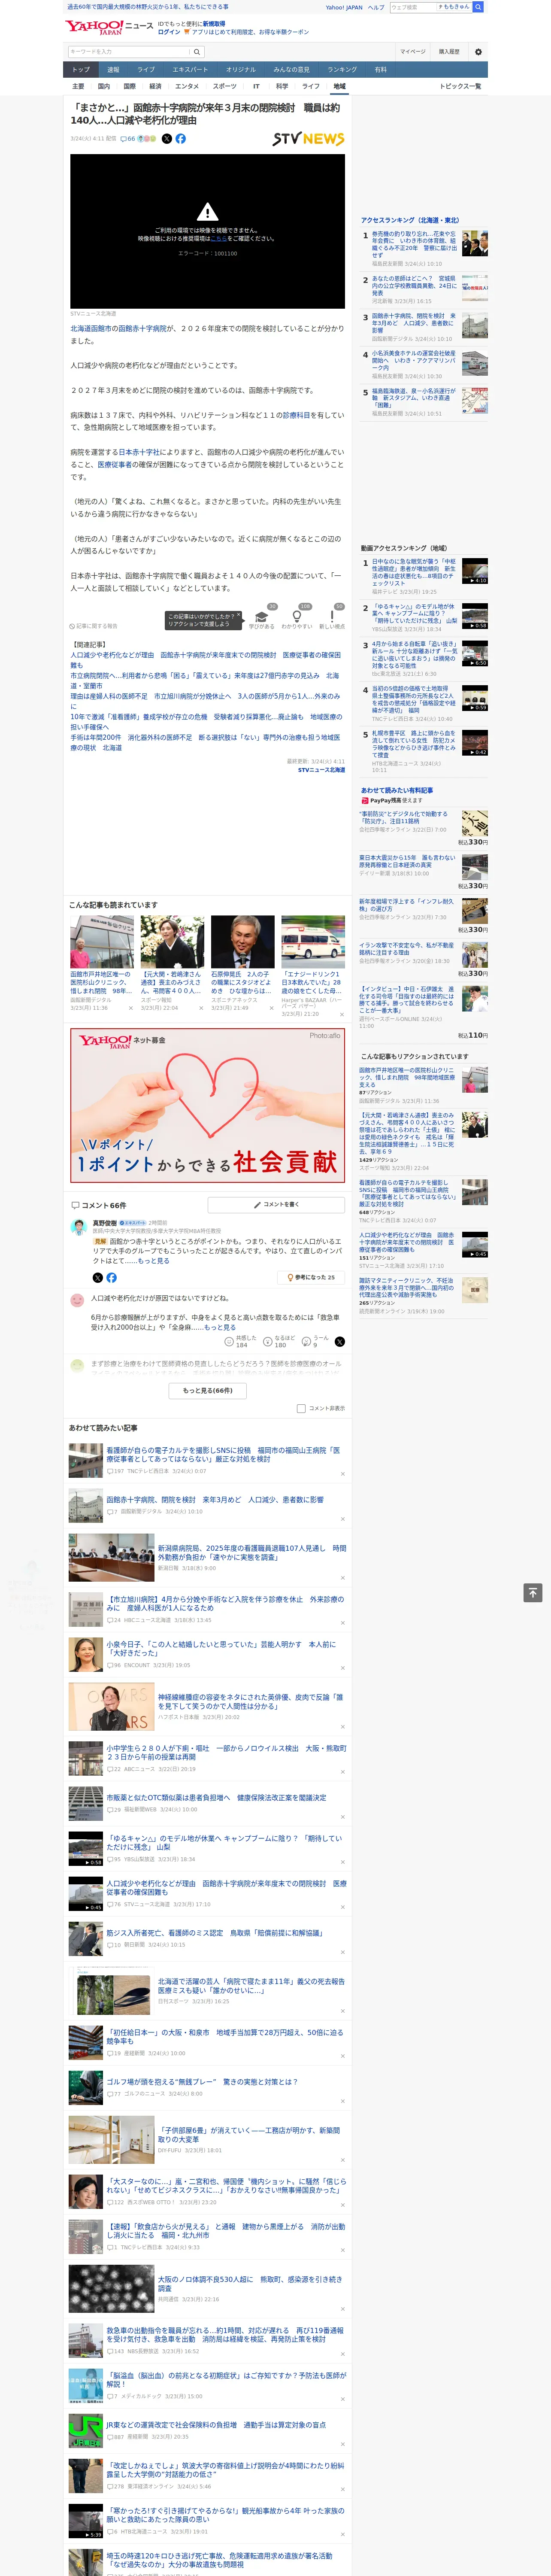This screenshot has height=2576, width=551.
Task: Open the 日本赤十字社 link in the article
Action: [x=138, y=452]
